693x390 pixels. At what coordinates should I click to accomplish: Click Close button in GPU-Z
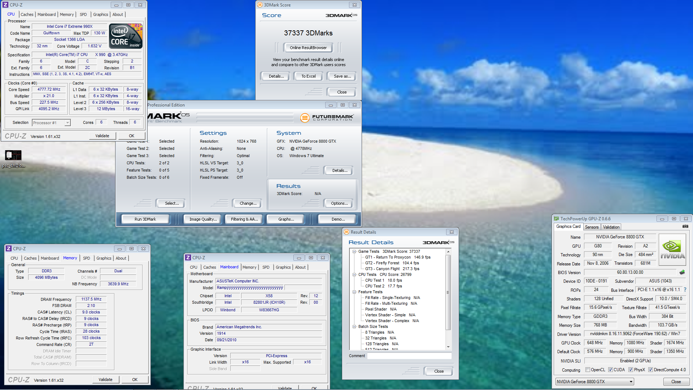tap(676, 381)
